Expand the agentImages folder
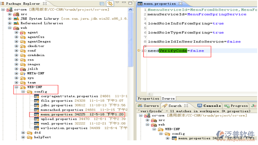258x145 pixels. [x=16, y=42]
